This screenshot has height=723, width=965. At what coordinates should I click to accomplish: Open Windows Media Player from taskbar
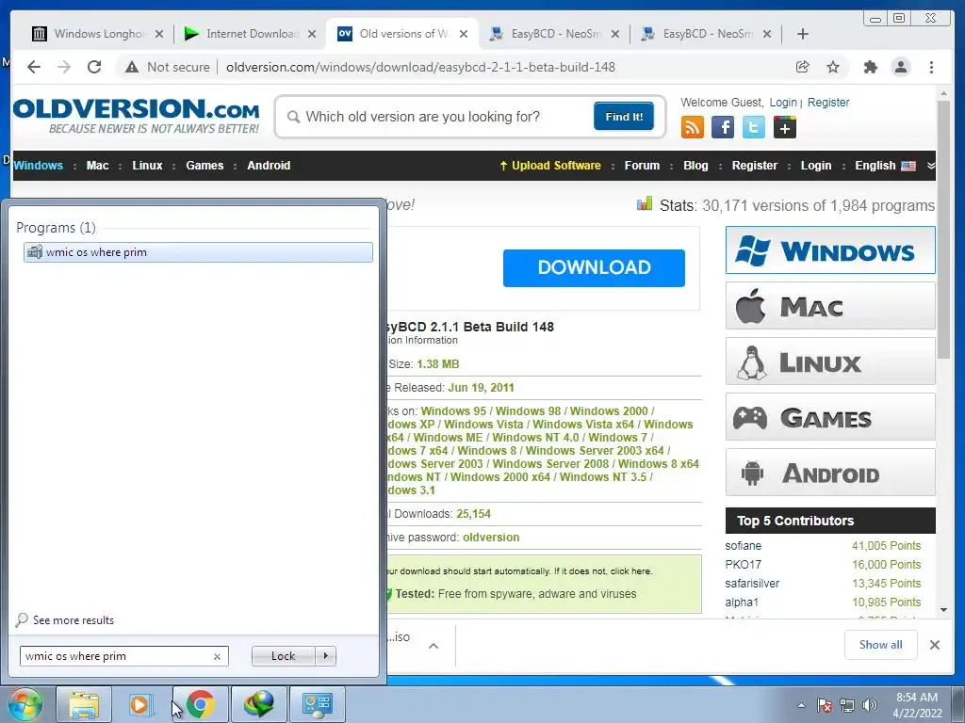pos(140,704)
